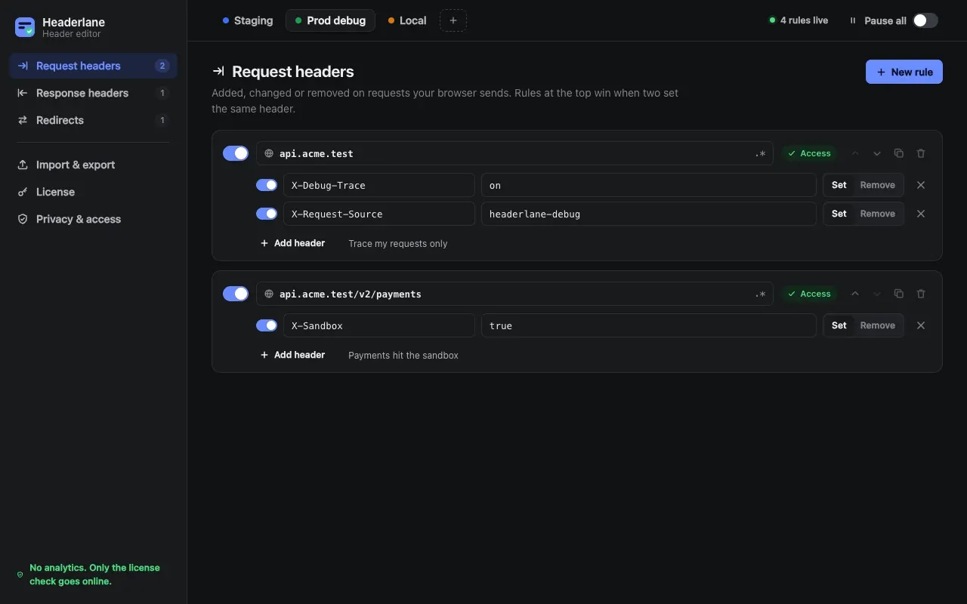
Task: Move the v2/payments rule up
Action: tap(855, 294)
